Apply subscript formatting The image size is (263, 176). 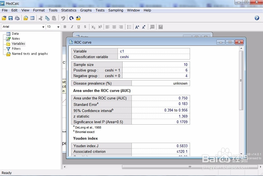click(x=93, y=27)
